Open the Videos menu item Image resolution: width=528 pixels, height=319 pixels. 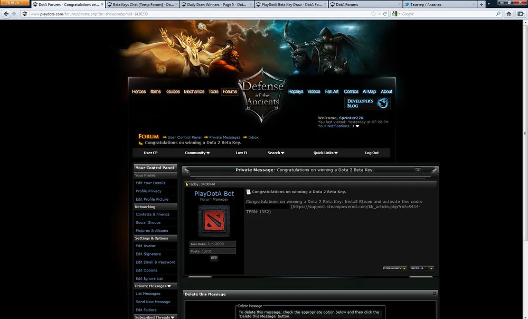tap(314, 91)
